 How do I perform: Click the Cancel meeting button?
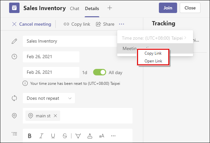pos(32,24)
